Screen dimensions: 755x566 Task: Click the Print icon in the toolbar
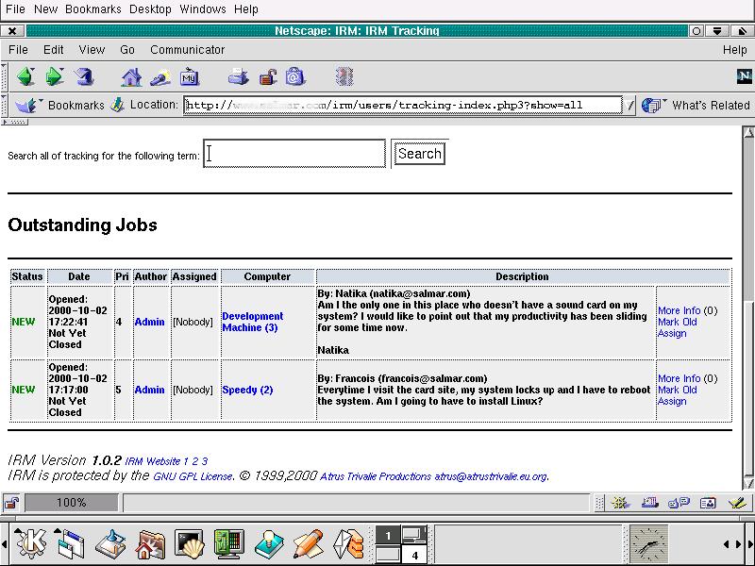click(x=239, y=76)
